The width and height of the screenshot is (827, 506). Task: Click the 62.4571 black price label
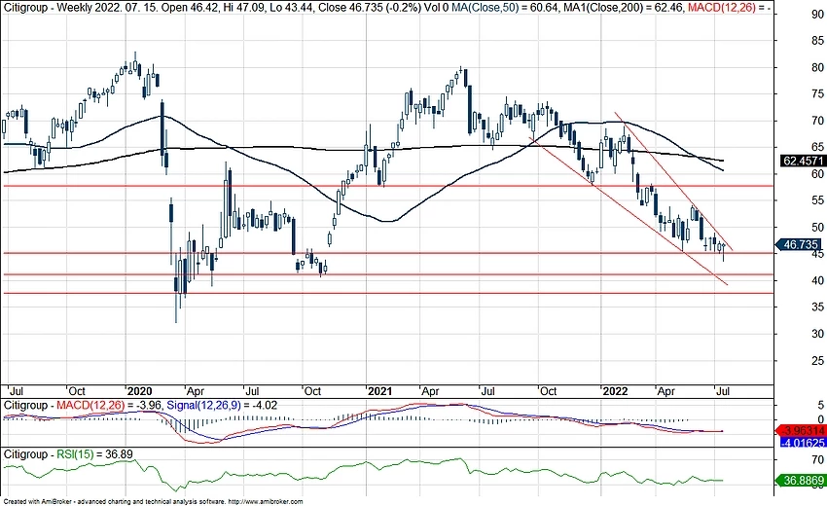click(x=803, y=161)
